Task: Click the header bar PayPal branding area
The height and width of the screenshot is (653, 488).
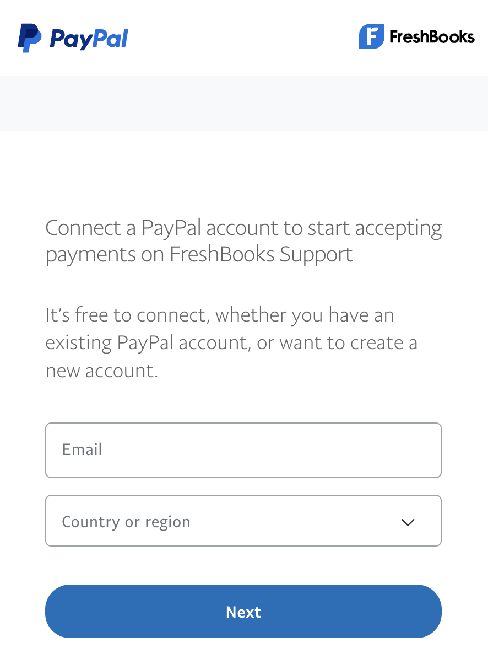Action: click(x=72, y=38)
